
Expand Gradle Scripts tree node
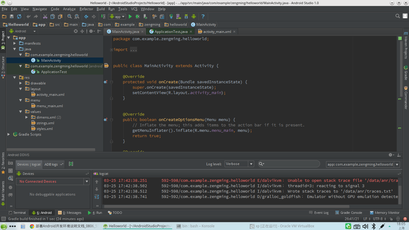9,134
